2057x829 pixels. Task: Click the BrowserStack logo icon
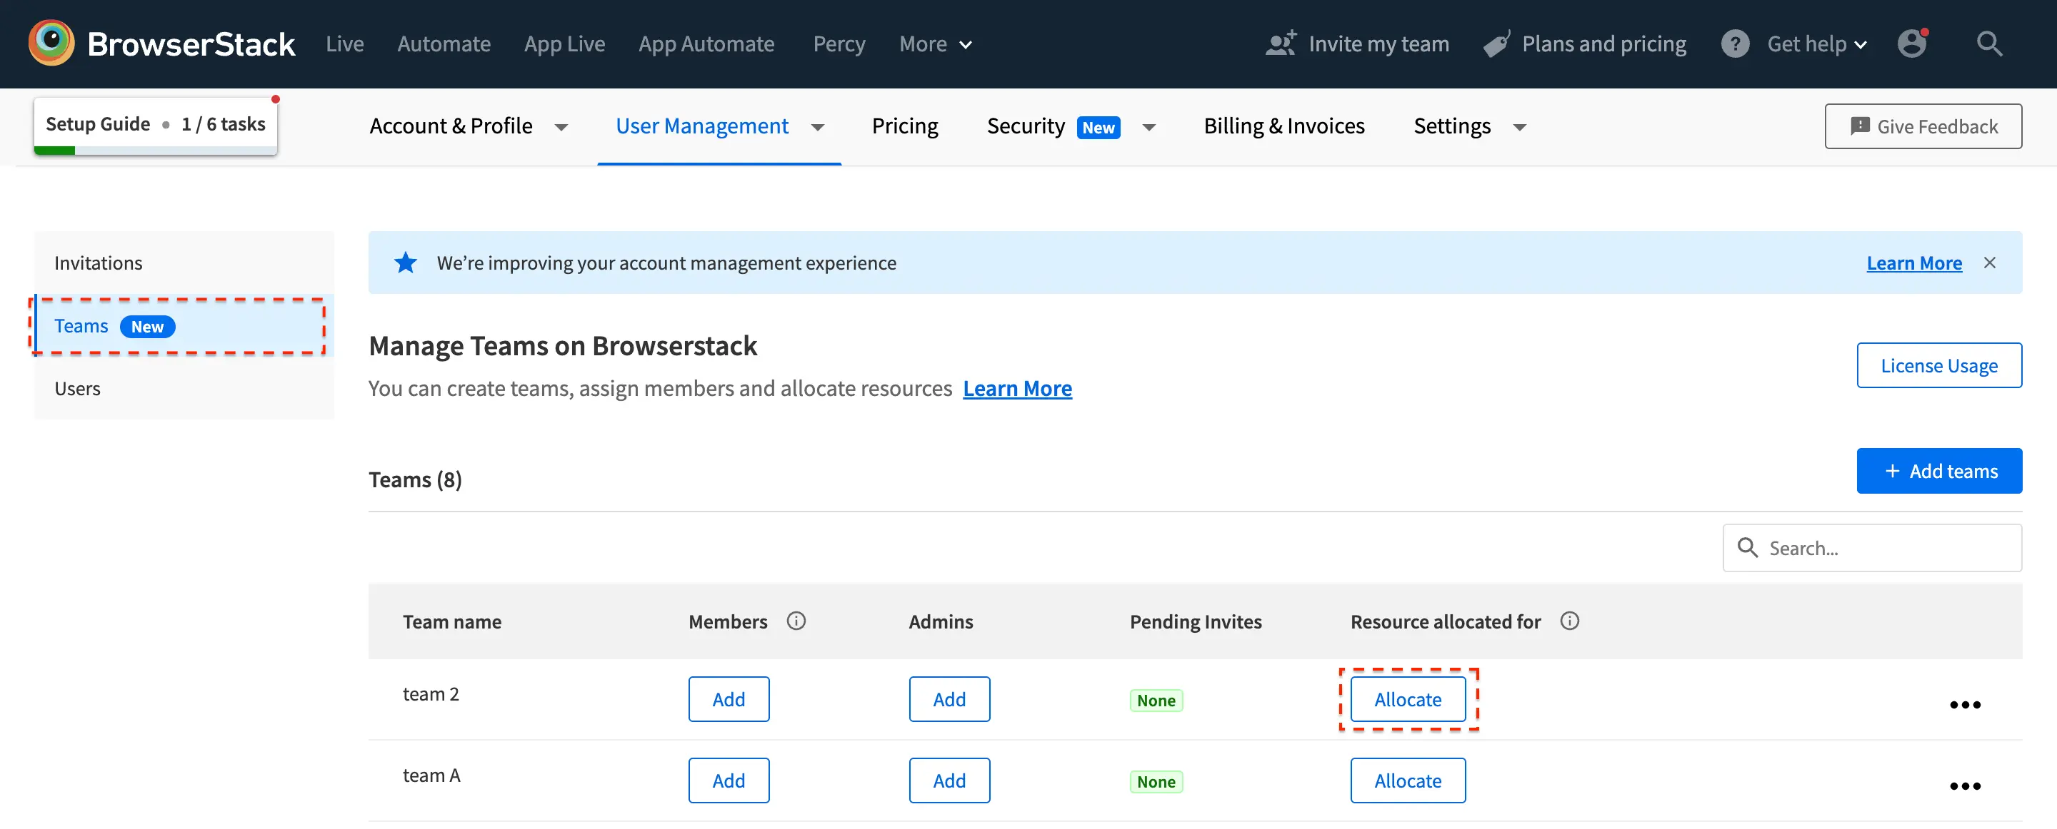[51, 43]
